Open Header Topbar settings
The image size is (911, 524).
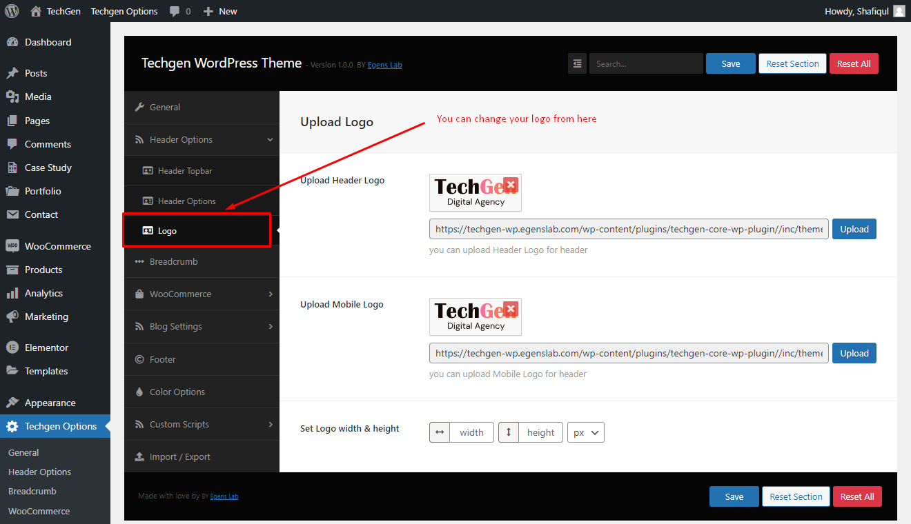[x=202, y=170]
